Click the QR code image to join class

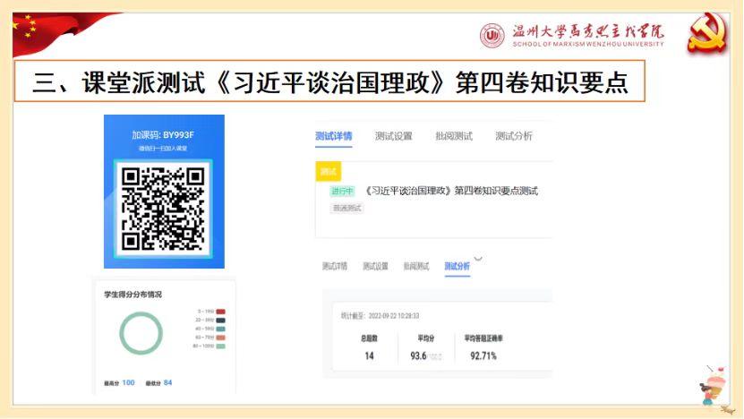pos(164,208)
